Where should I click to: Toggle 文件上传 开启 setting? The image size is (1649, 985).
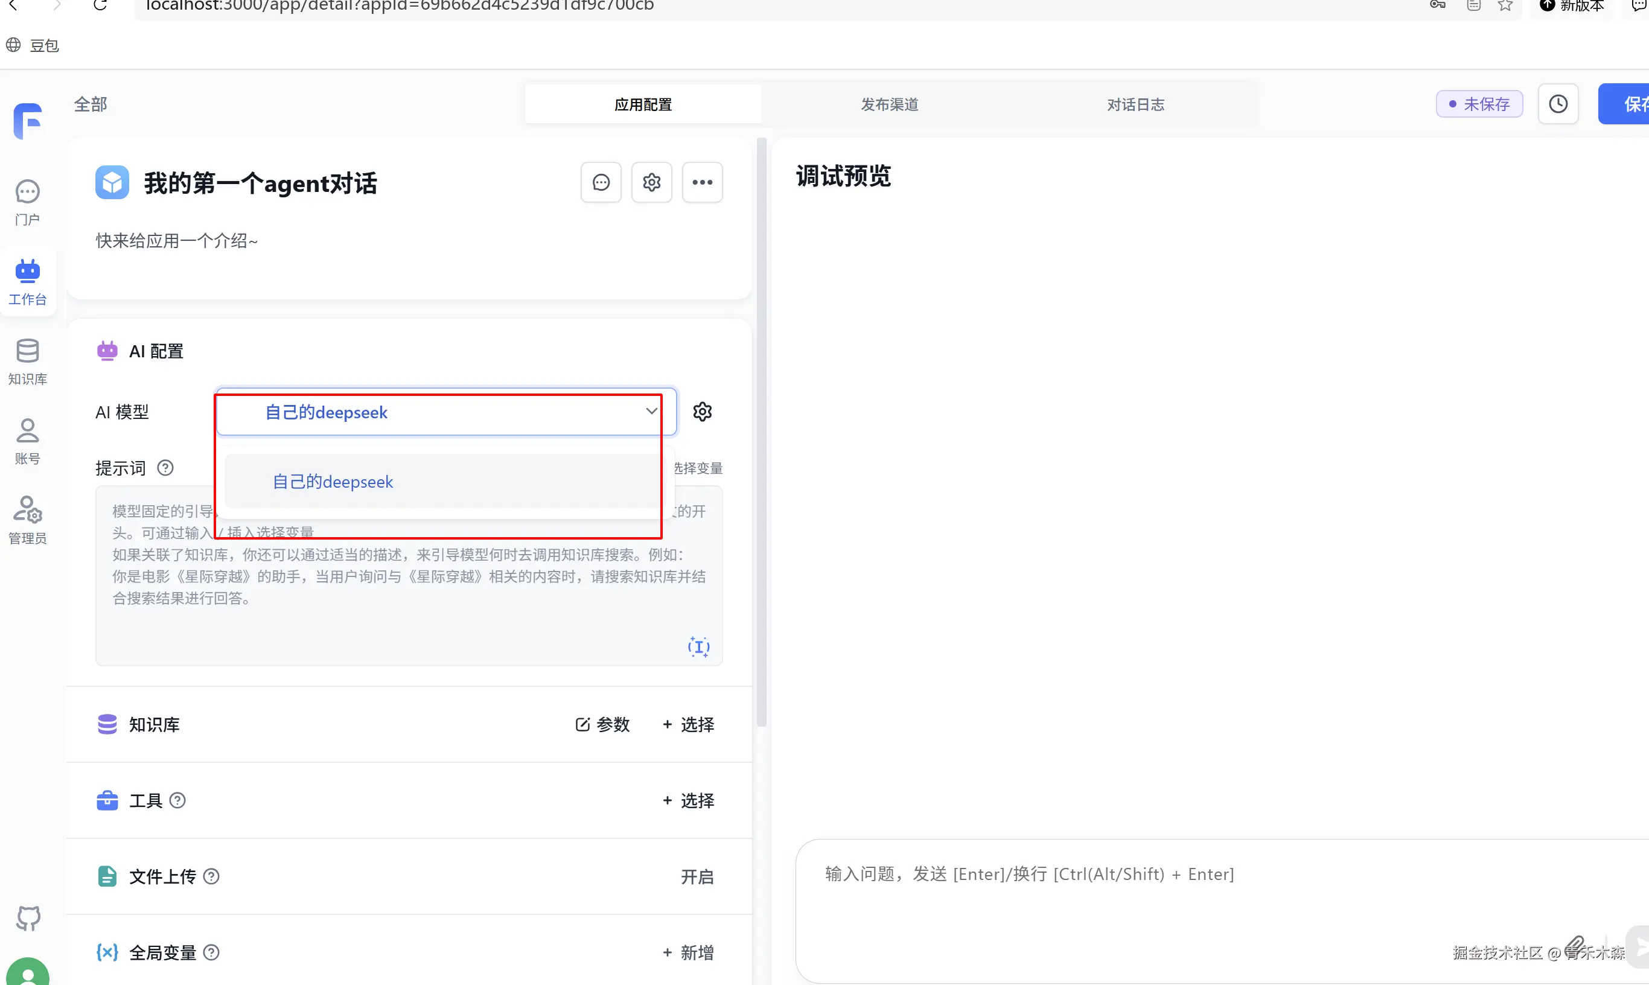tap(697, 876)
